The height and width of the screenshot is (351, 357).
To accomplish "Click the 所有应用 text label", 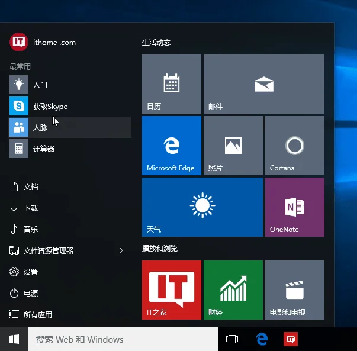I will [38, 314].
